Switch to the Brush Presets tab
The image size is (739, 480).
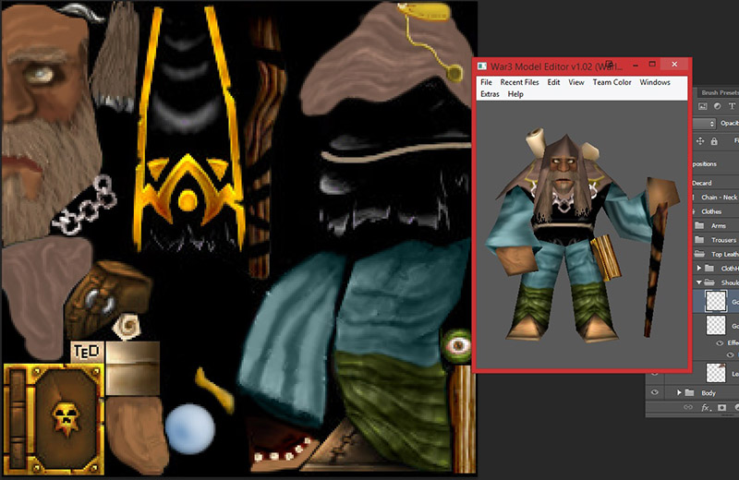(x=720, y=92)
